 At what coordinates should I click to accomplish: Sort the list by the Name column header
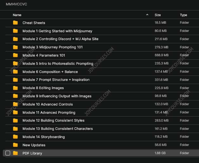point(17,15)
